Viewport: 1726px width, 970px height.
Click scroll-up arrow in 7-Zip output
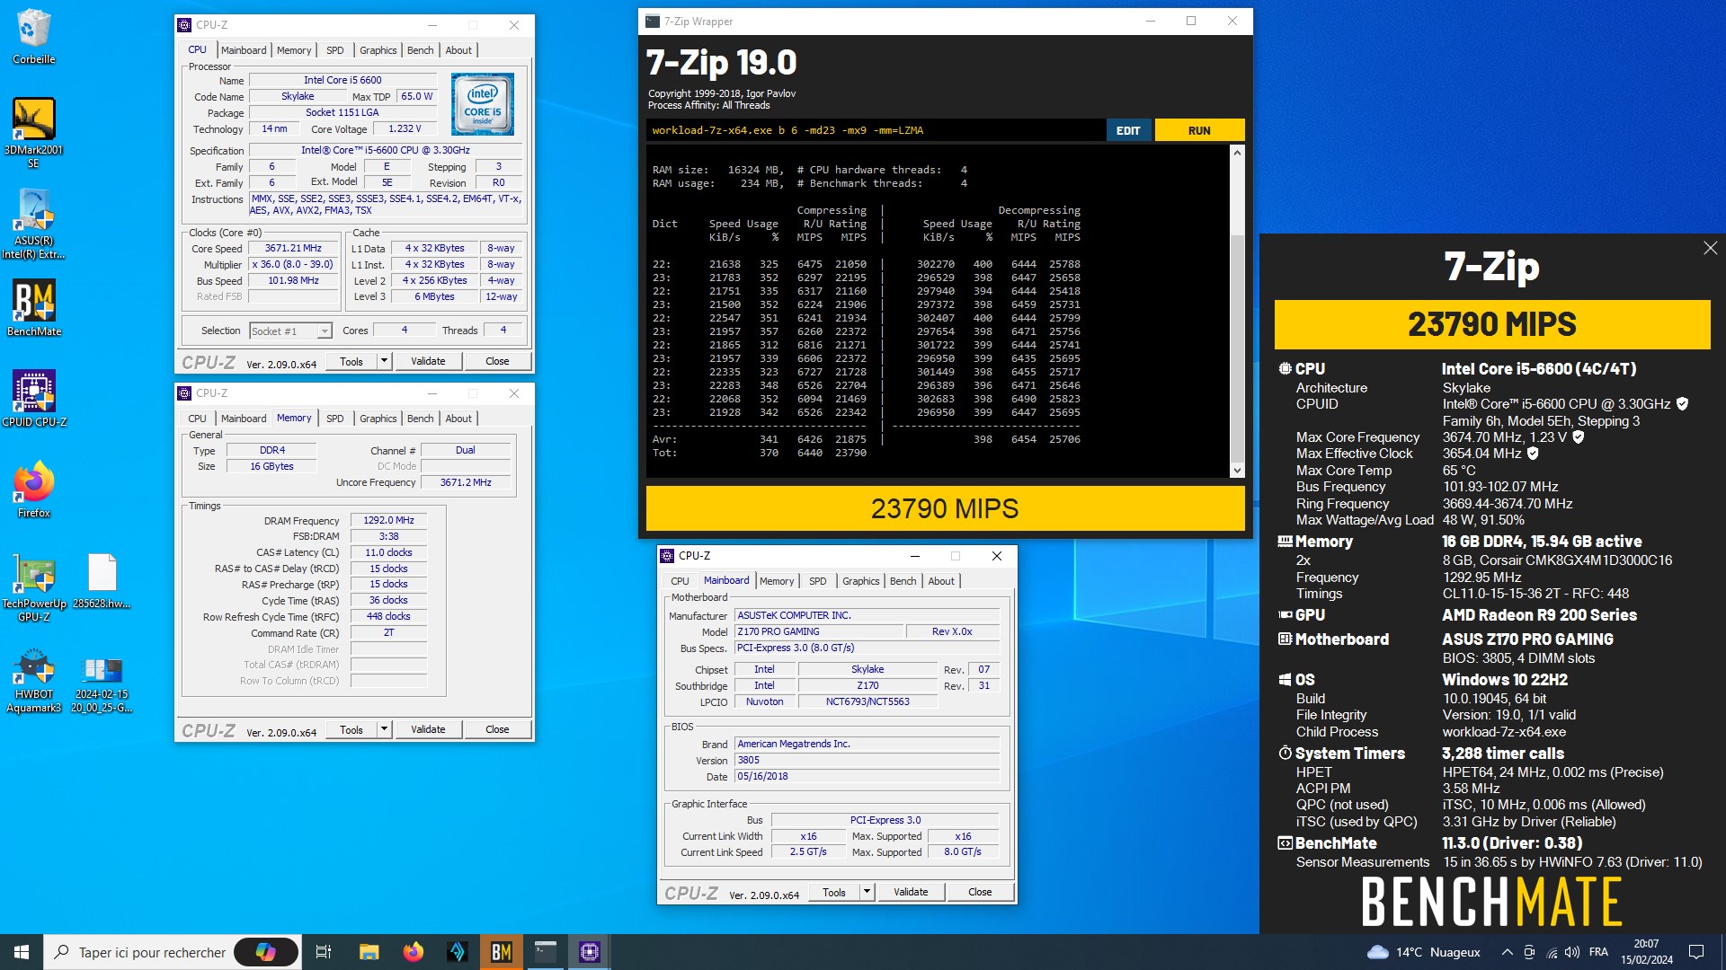[1237, 153]
